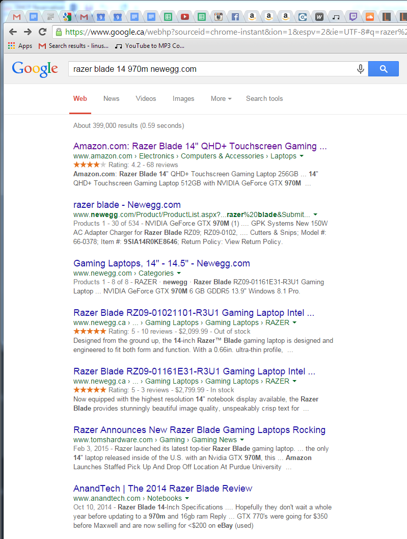Click 'Rating: 4.2 - 68 reviews' text

pyautogui.click(x=143, y=165)
